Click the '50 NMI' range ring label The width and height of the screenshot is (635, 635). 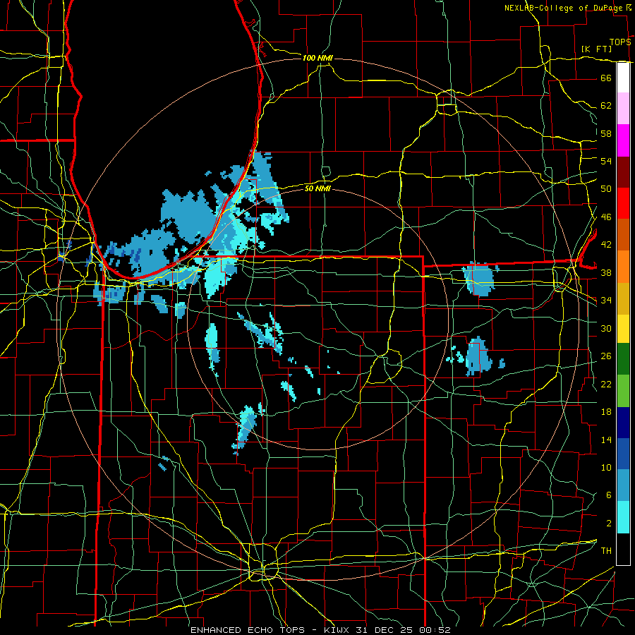coord(317,188)
